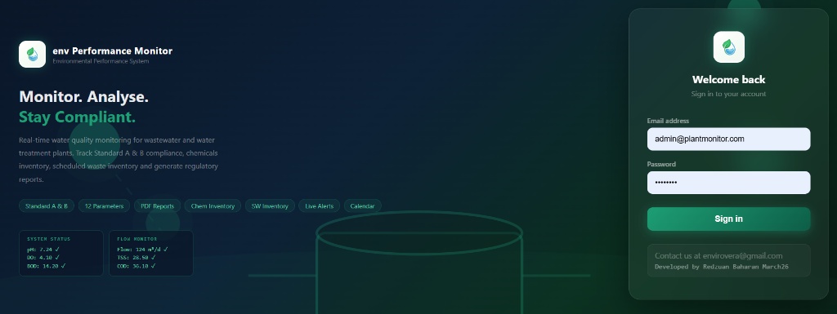
Task: Click the 'Password' label
Action: pyautogui.click(x=661, y=165)
